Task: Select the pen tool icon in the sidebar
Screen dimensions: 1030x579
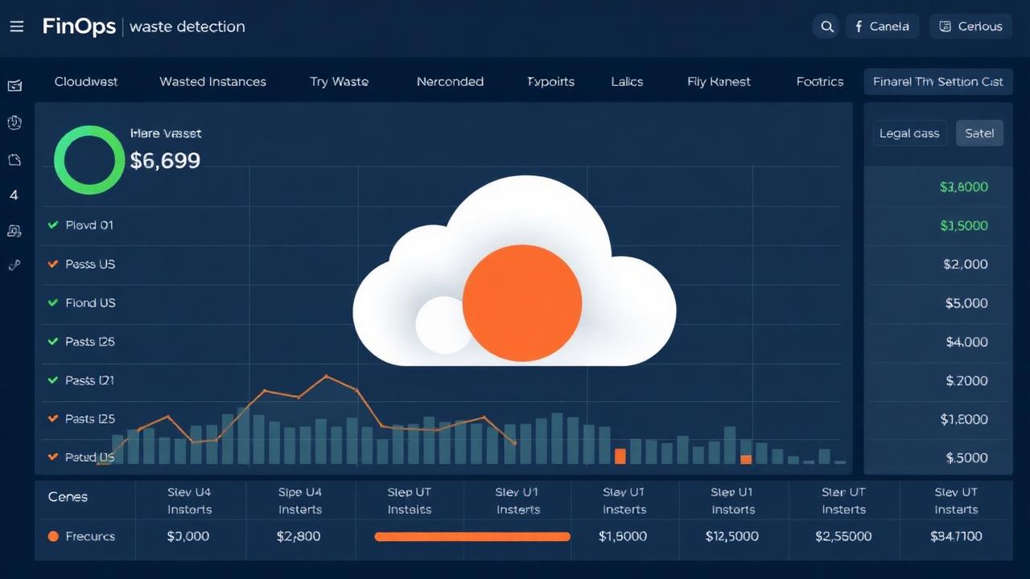Action: [x=15, y=265]
